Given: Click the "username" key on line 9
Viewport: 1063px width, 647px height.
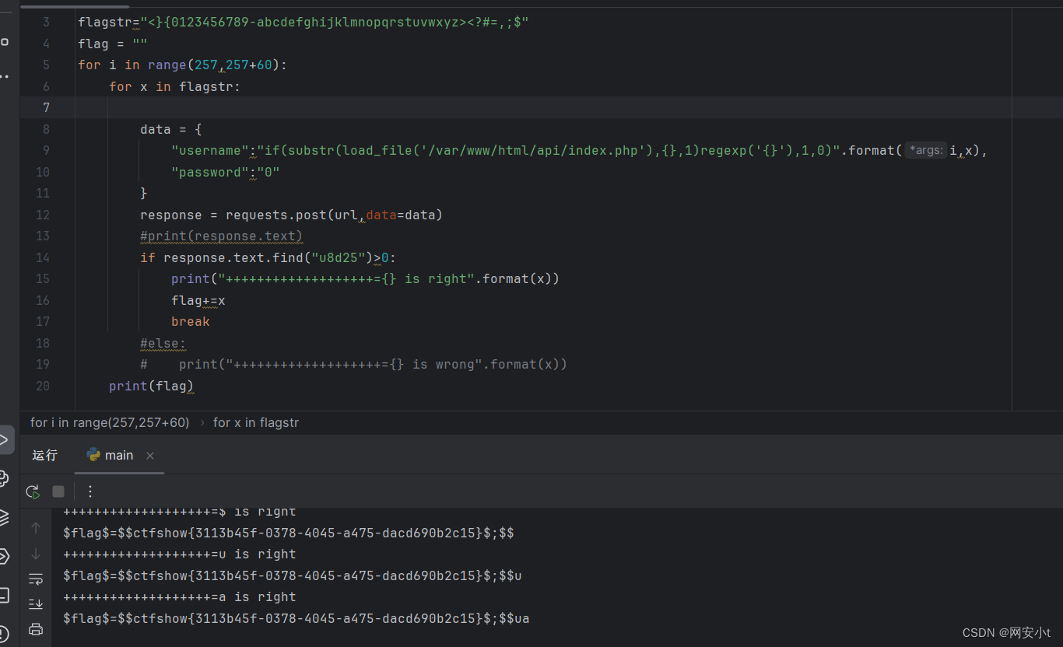Looking at the screenshot, I should pos(210,150).
